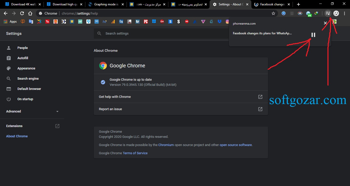Pause the Facebook changes media playback

tap(313, 35)
